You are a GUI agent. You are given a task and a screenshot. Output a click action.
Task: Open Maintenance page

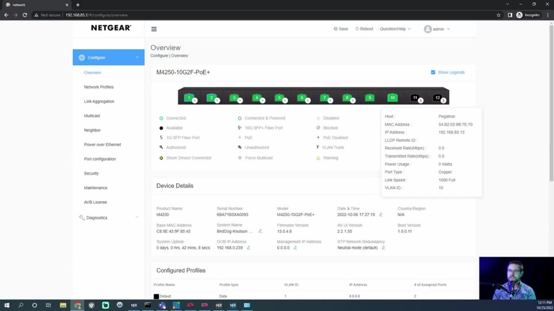click(x=96, y=188)
